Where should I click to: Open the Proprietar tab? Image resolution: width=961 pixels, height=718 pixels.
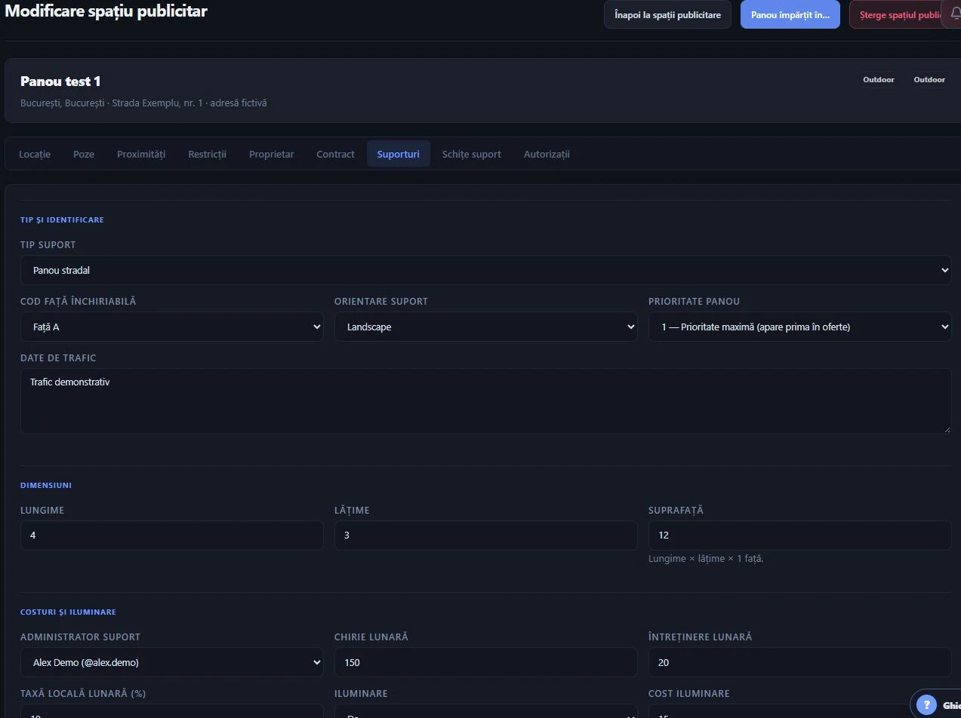272,154
